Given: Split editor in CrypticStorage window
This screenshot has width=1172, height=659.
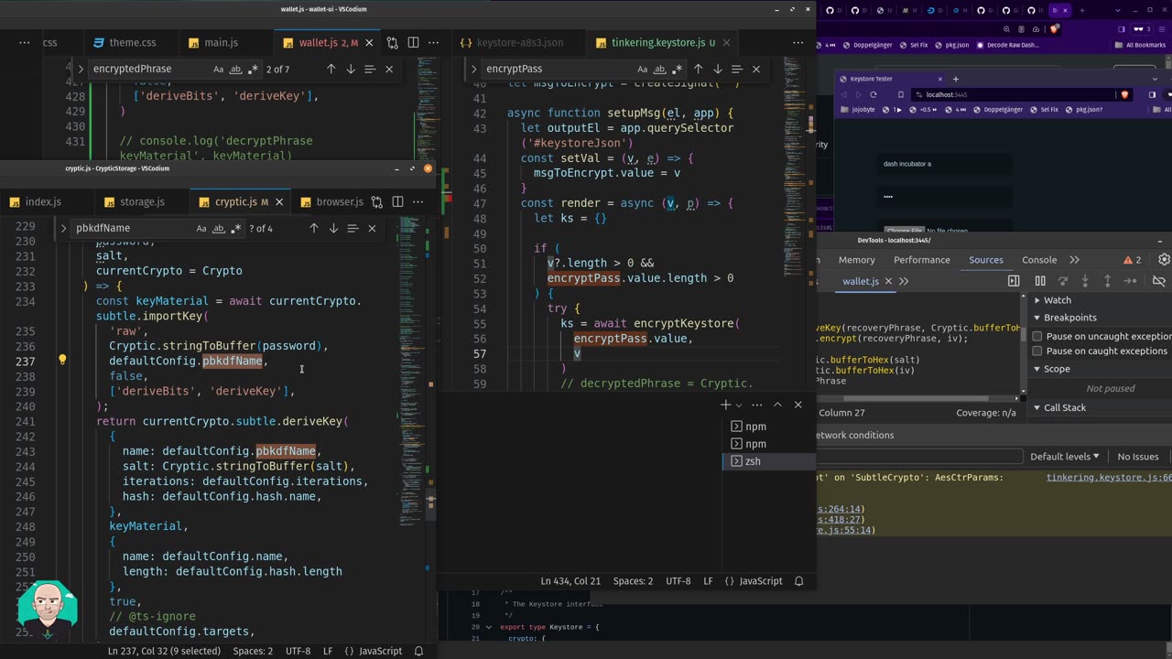Looking at the screenshot, I should point(397,201).
